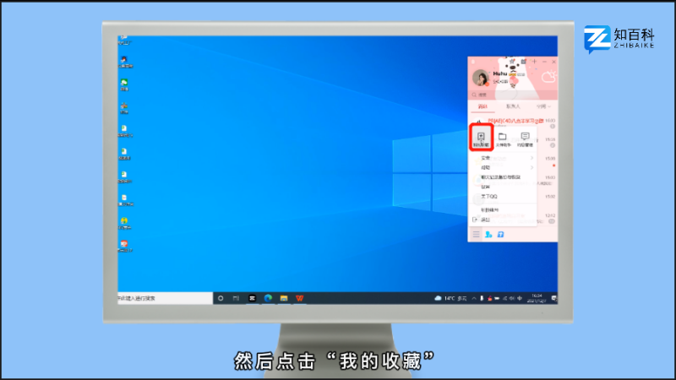Expand the 帮助 submenu
Image resolution: width=676 pixels, height=380 pixels.
click(x=503, y=167)
